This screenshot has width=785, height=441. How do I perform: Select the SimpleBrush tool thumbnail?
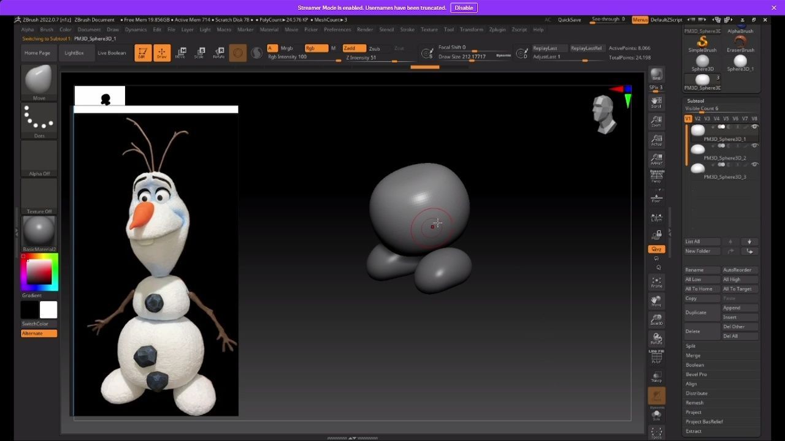point(702,43)
